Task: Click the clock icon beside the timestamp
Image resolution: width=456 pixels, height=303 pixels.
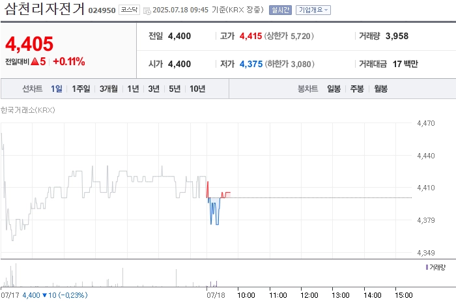Action: 147,11
